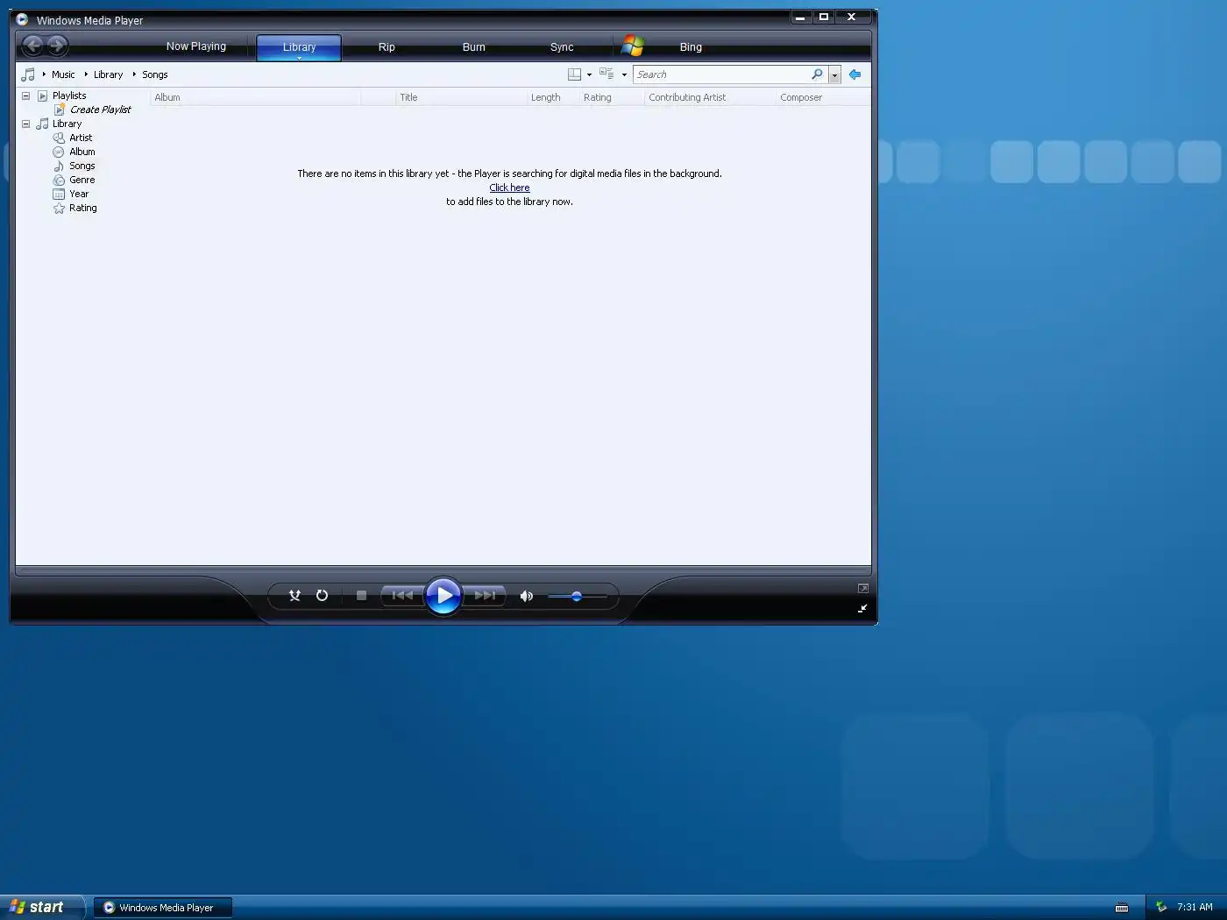Click Create Playlist in the tree
The width and height of the screenshot is (1227, 920).
tap(100, 110)
